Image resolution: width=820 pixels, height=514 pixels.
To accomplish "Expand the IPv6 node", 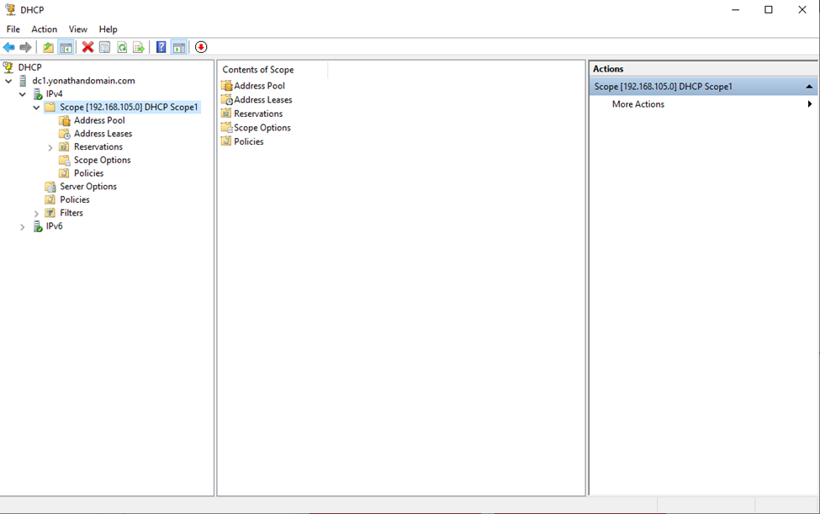I will point(23,227).
